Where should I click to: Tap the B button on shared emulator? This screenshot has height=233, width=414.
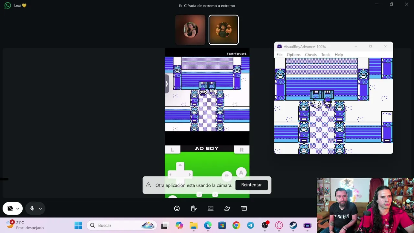[x=227, y=176]
